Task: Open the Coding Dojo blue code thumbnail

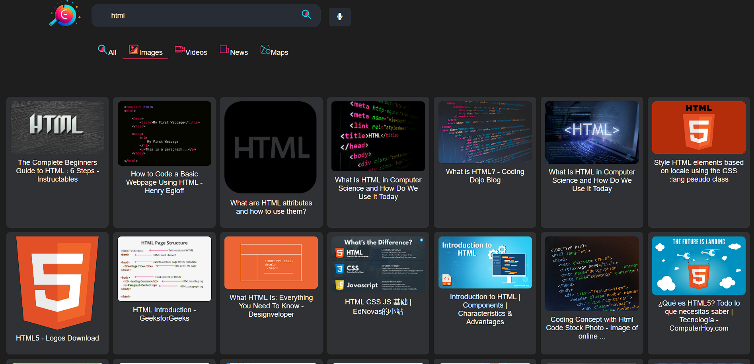Action: [x=485, y=132]
